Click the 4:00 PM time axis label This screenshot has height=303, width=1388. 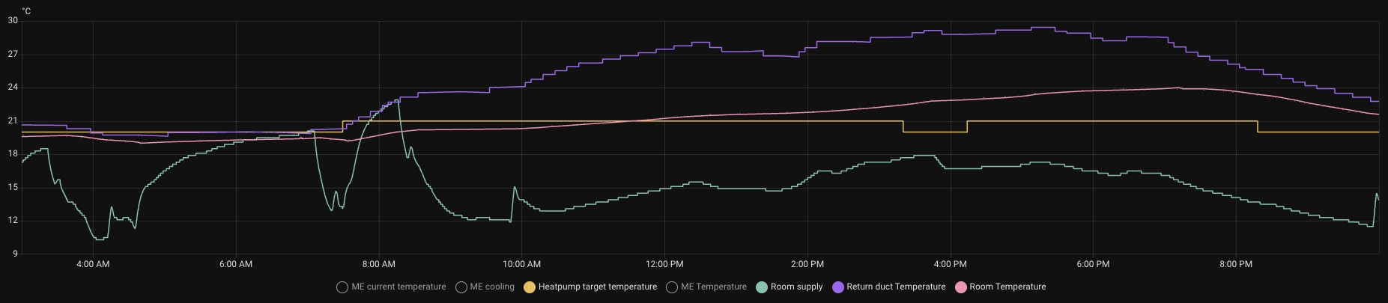950,264
